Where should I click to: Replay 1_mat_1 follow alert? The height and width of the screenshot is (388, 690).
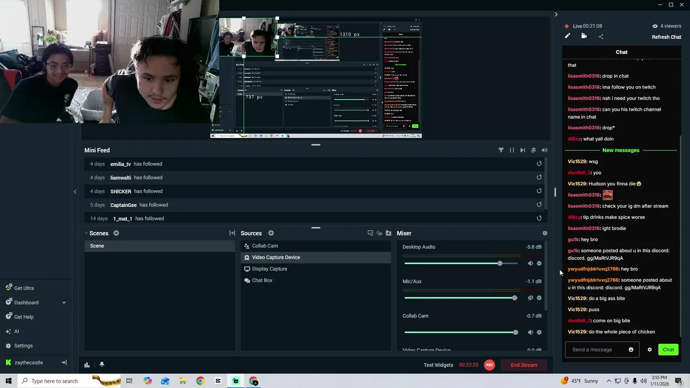539,218
